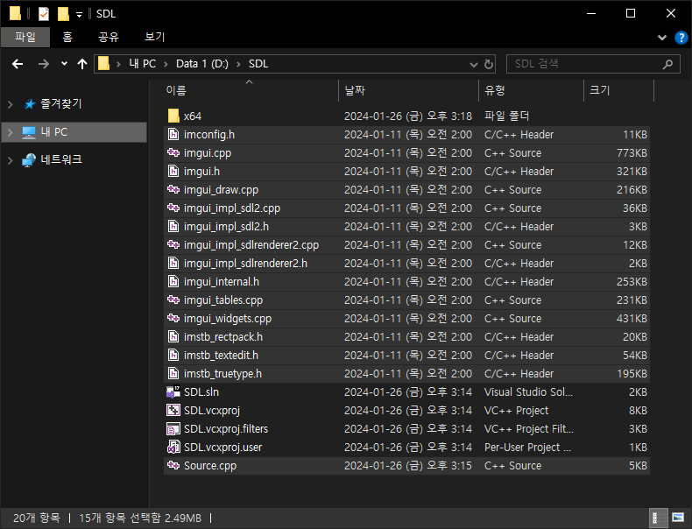Screen dimensions: 692x529
Task: Navigate to Data 1 (D:) in address bar
Action: pyautogui.click(x=202, y=64)
